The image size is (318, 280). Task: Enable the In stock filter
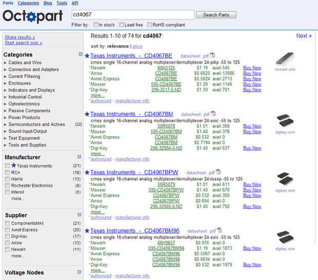pos(96,24)
